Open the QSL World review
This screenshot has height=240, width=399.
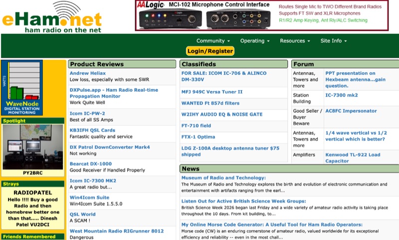click(x=82, y=214)
